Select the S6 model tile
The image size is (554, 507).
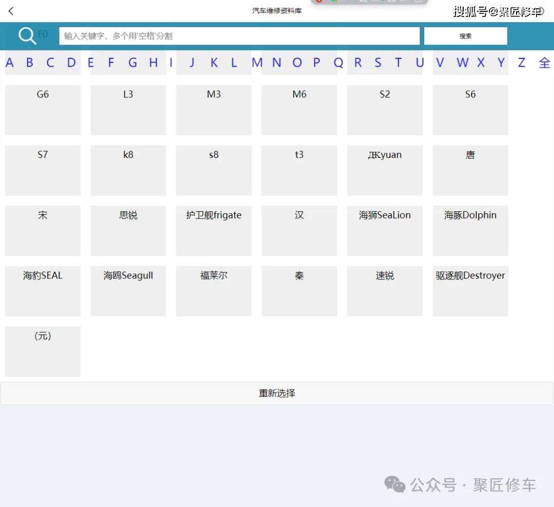[470, 110]
